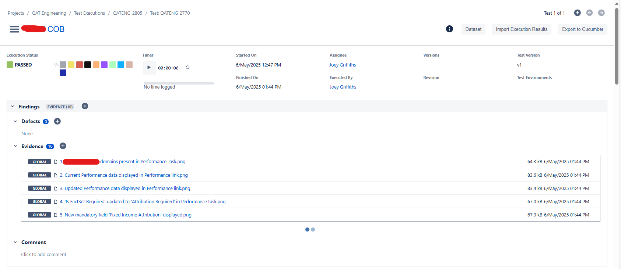Start the timer play button

(149, 67)
